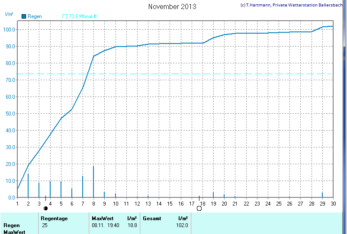The image size is (347, 234).
Task: Click the cyan Monat-# legend square
Action: 65,16
